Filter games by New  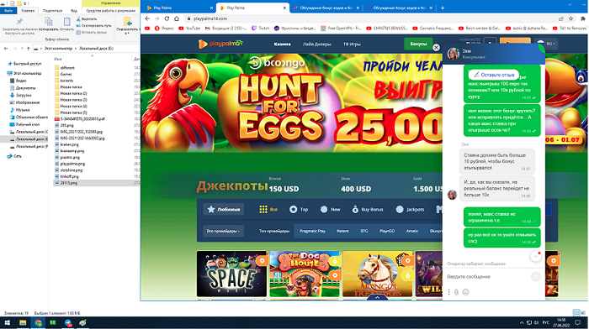point(330,210)
